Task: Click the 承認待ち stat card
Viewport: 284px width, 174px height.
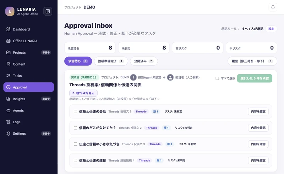Action: (x=90, y=48)
